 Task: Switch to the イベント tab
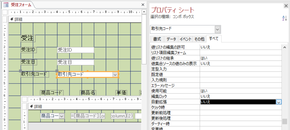185,39
